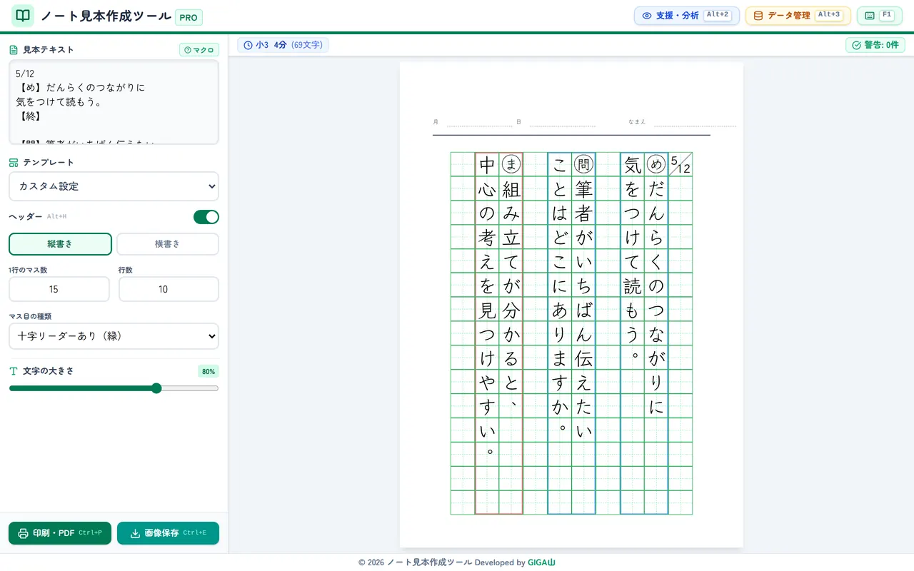This screenshot has width=914, height=571.
Task: Open the マクロ help button
Action: (199, 50)
